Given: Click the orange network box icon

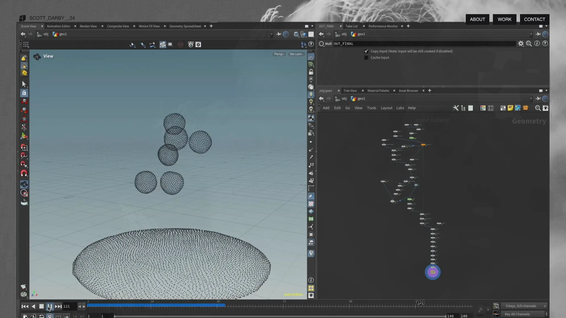Looking at the screenshot, I should [x=525, y=108].
